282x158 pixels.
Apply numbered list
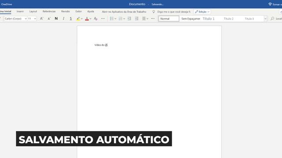(121, 18)
